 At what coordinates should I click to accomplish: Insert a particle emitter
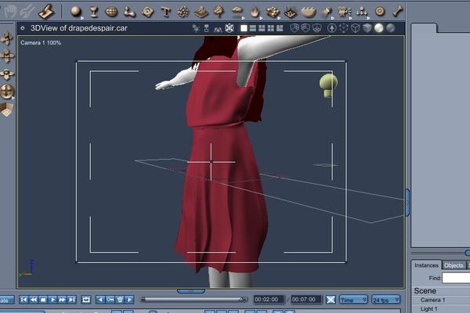183,12
